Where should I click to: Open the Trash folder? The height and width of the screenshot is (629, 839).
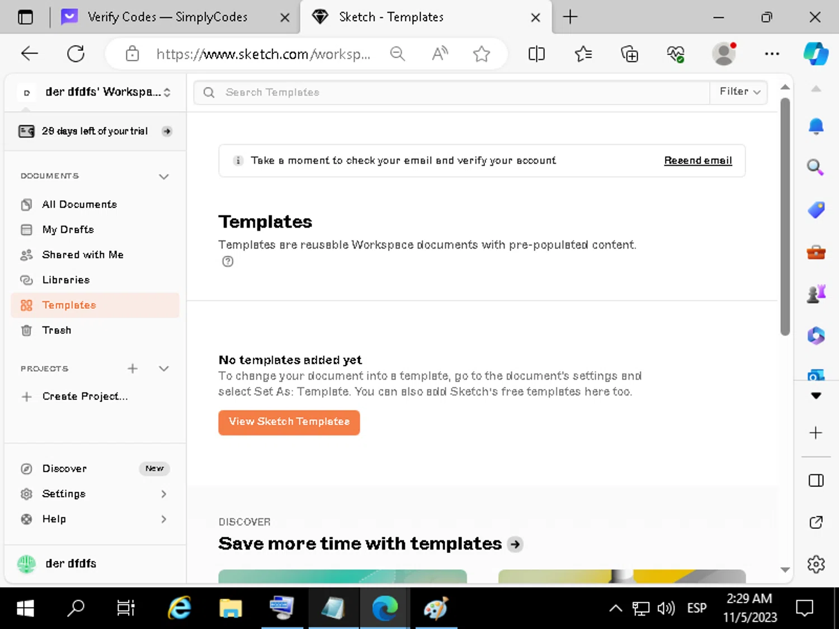(56, 330)
